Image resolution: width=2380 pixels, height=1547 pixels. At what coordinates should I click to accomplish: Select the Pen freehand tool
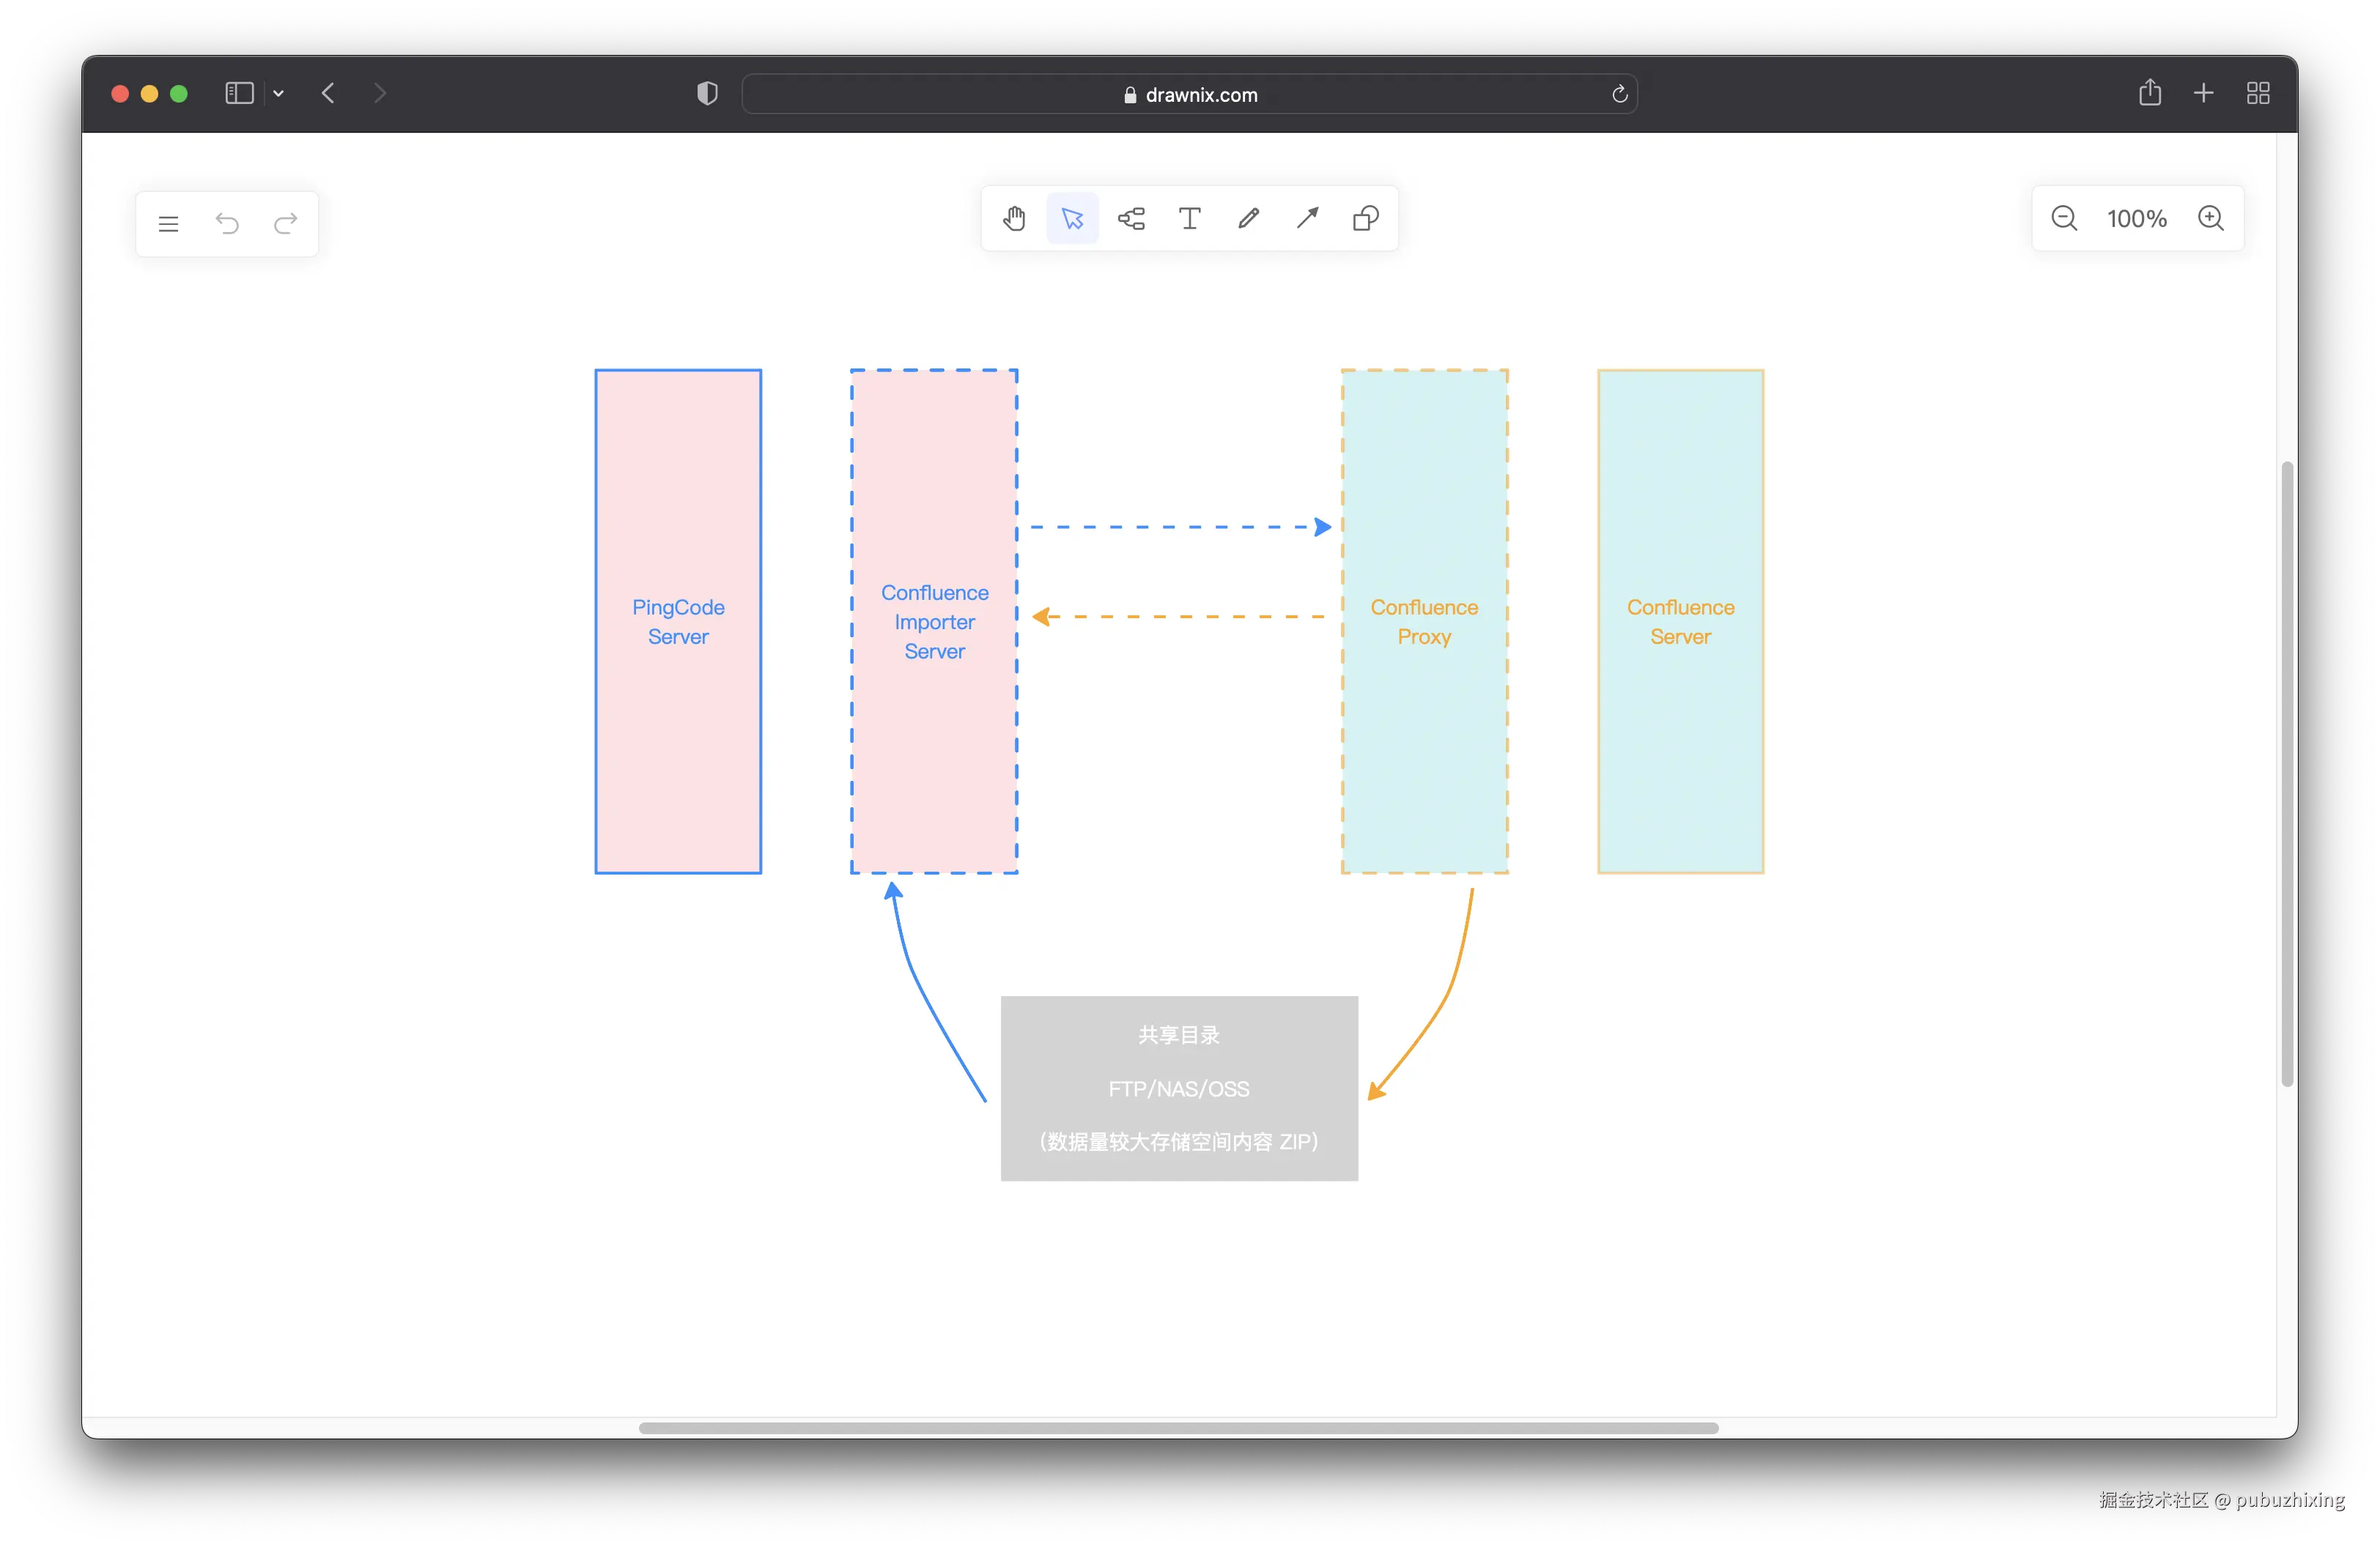(x=1248, y=219)
